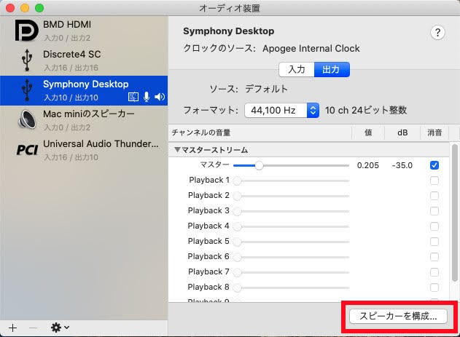Mute Playback 4 channel
The width and height of the screenshot is (460, 337).
(x=434, y=226)
